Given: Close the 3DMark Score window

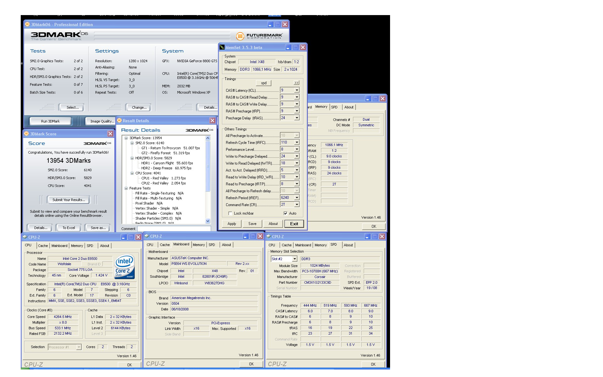Looking at the screenshot, I should click(110, 134).
